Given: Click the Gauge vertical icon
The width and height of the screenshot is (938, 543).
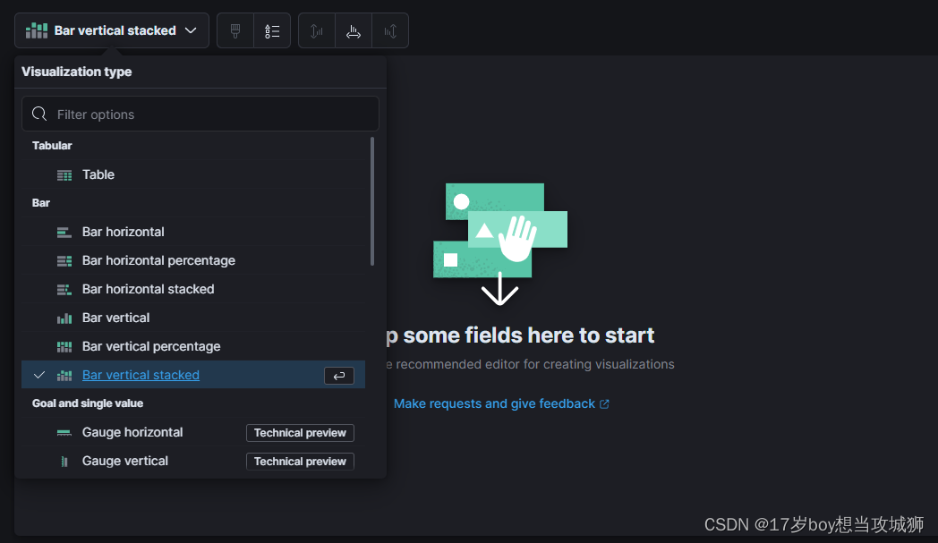Looking at the screenshot, I should tap(64, 462).
